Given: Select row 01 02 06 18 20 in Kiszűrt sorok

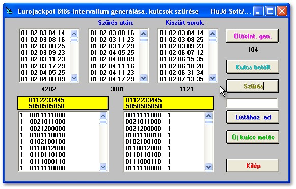Looking at the screenshot, I should click(183, 66).
